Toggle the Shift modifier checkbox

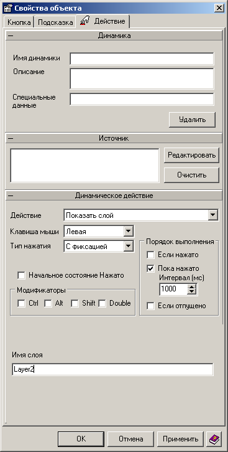75,303
